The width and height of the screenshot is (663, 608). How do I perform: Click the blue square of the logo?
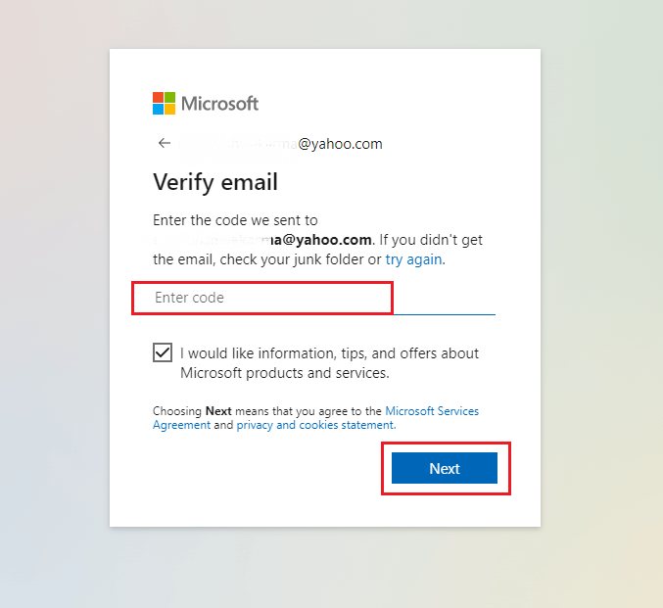pyautogui.click(x=158, y=109)
